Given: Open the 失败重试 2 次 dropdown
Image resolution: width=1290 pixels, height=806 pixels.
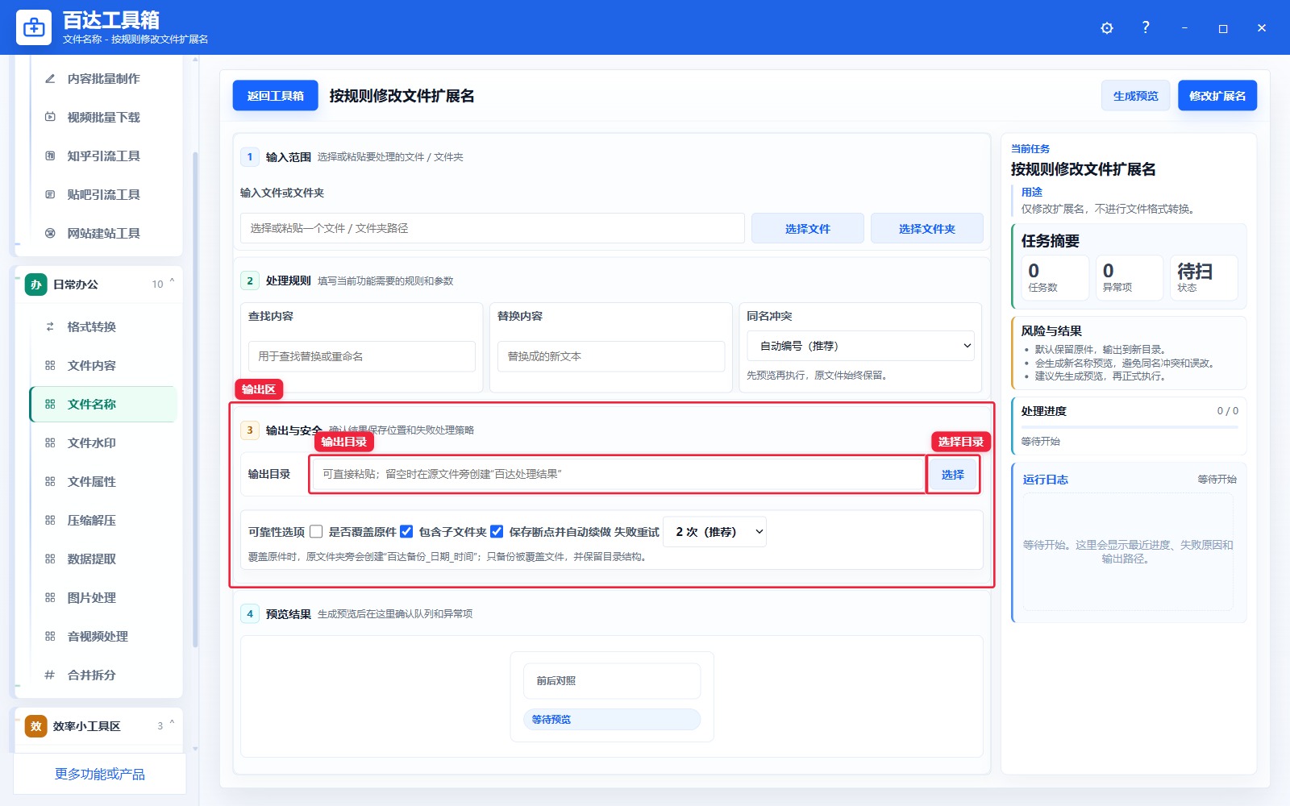Looking at the screenshot, I should [714, 532].
